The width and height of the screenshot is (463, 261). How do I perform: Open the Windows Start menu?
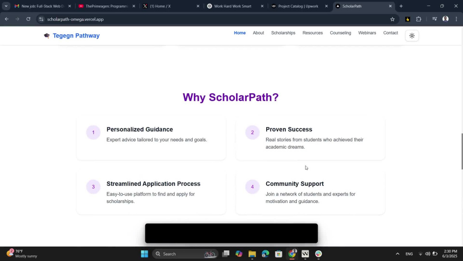pos(144,254)
